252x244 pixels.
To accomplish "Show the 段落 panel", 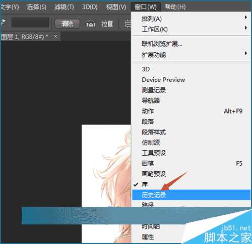I will tap(192, 121).
